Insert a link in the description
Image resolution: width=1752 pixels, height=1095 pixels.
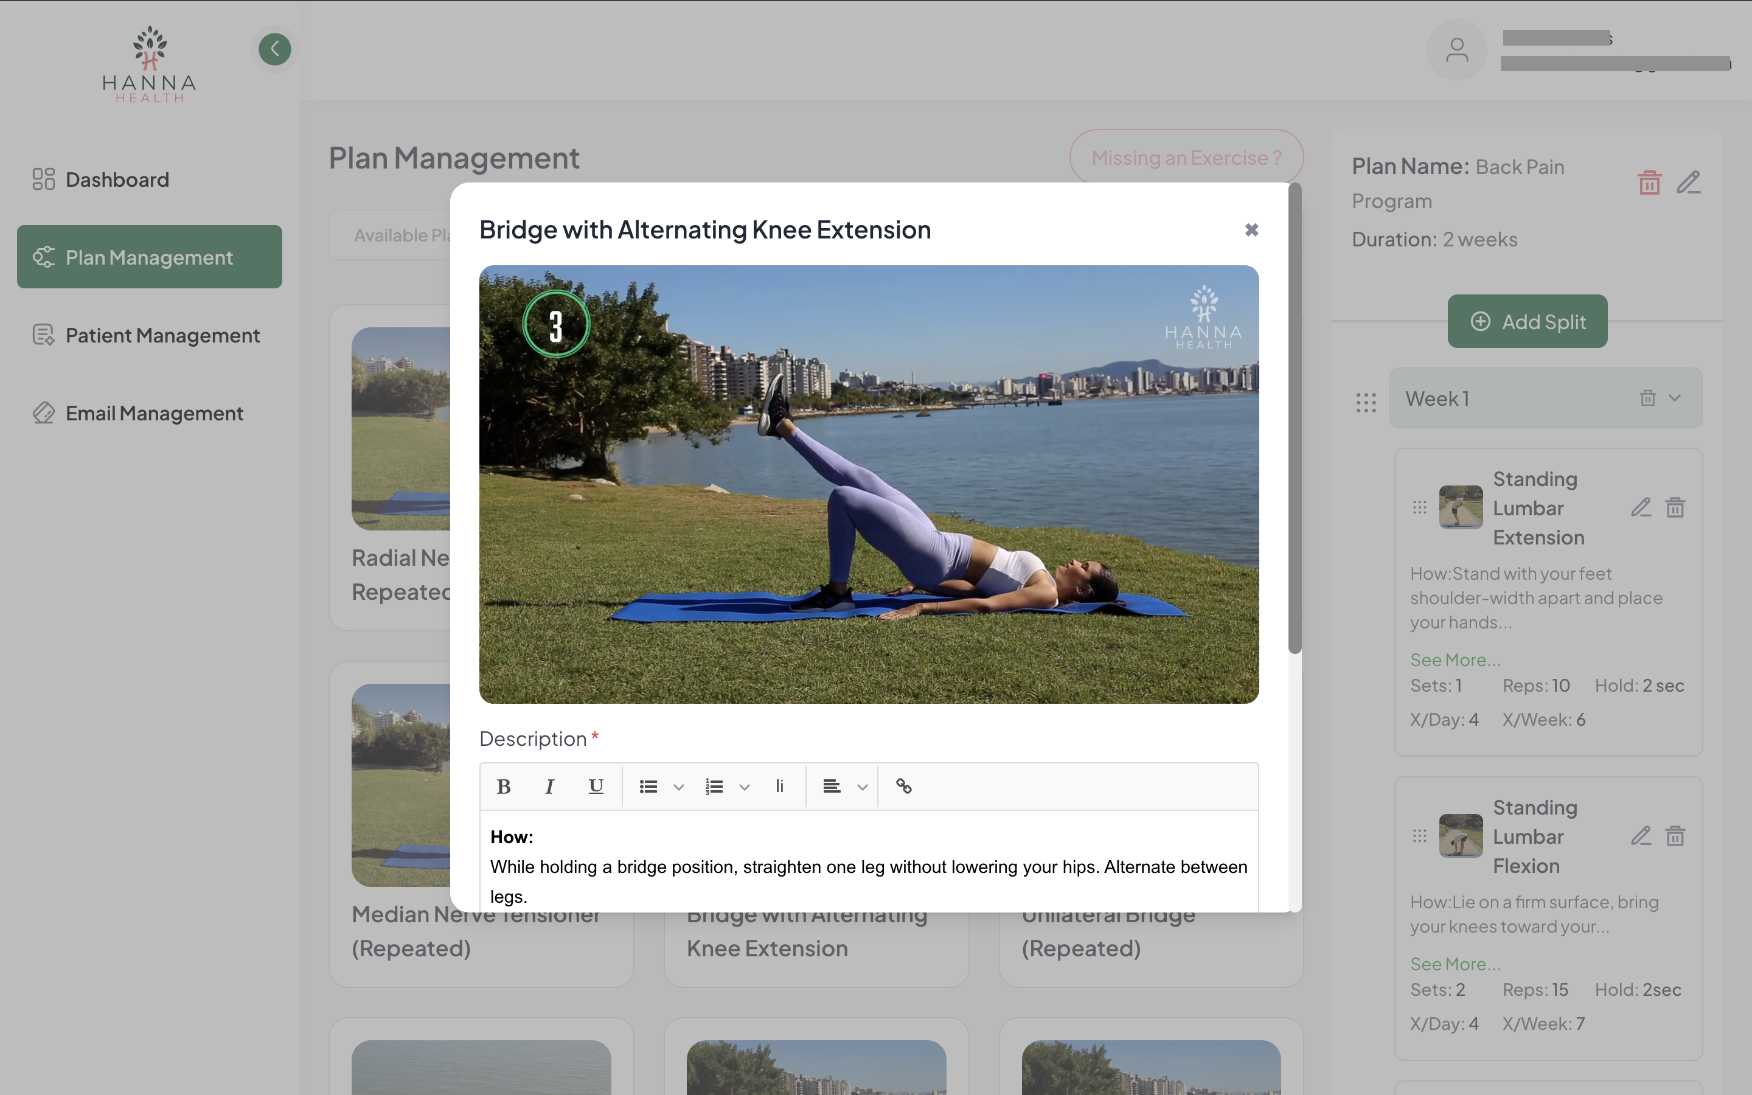coord(903,787)
